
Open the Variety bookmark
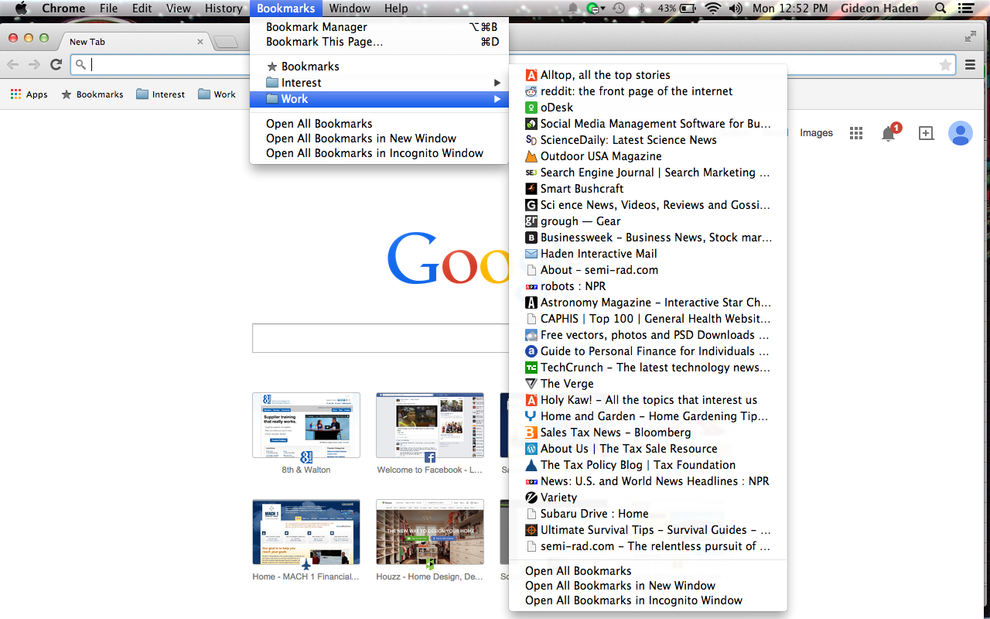[648, 498]
